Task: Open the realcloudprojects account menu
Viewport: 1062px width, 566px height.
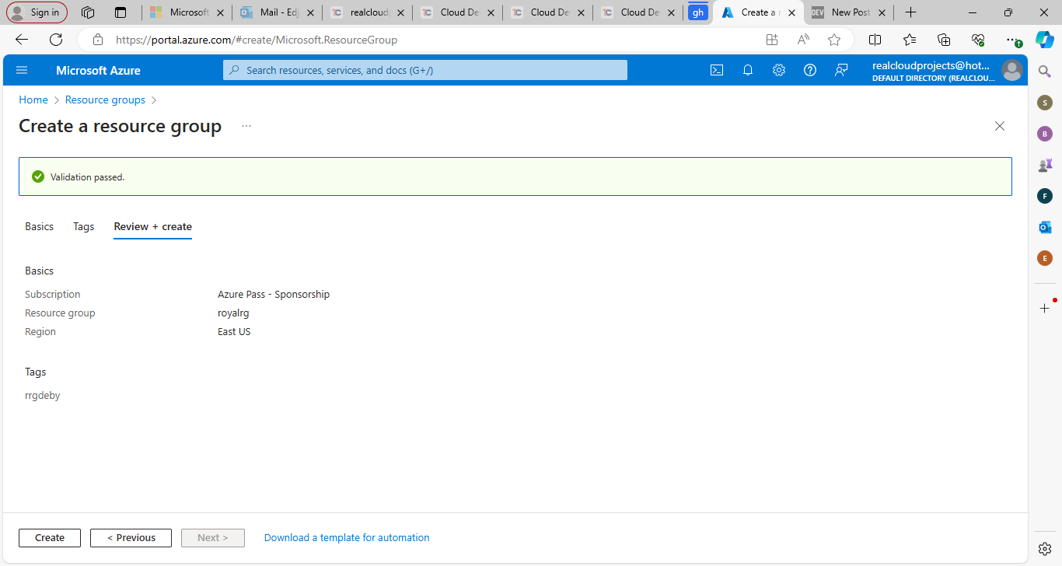Action: (x=947, y=70)
